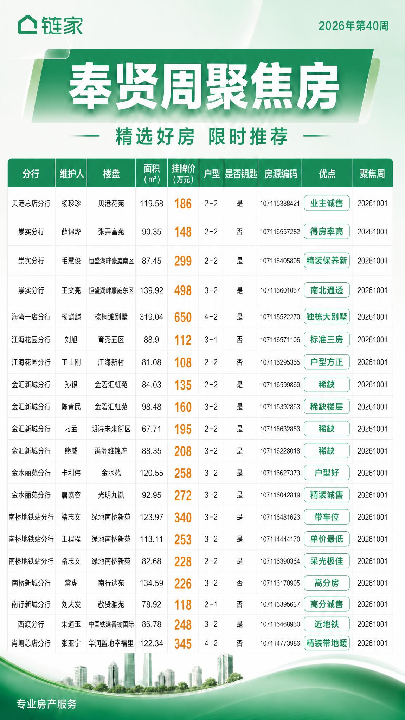Click agent name 刁孟

point(71,429)
